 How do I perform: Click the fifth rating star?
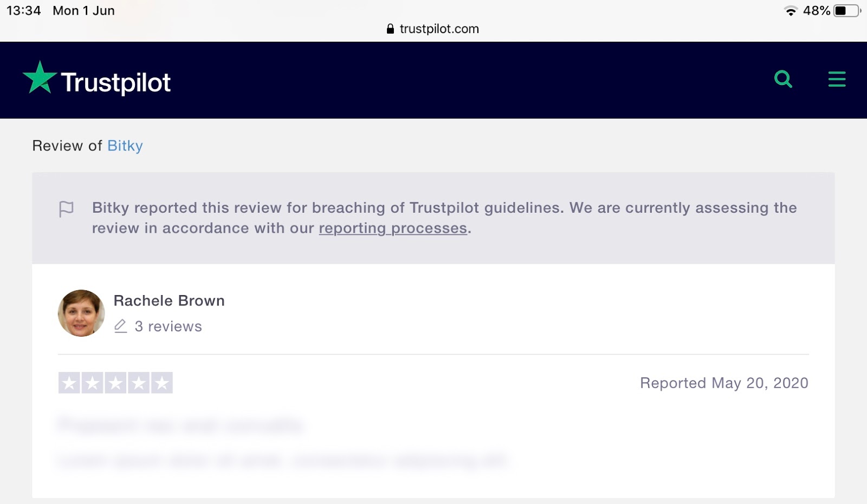coord(162,383)
